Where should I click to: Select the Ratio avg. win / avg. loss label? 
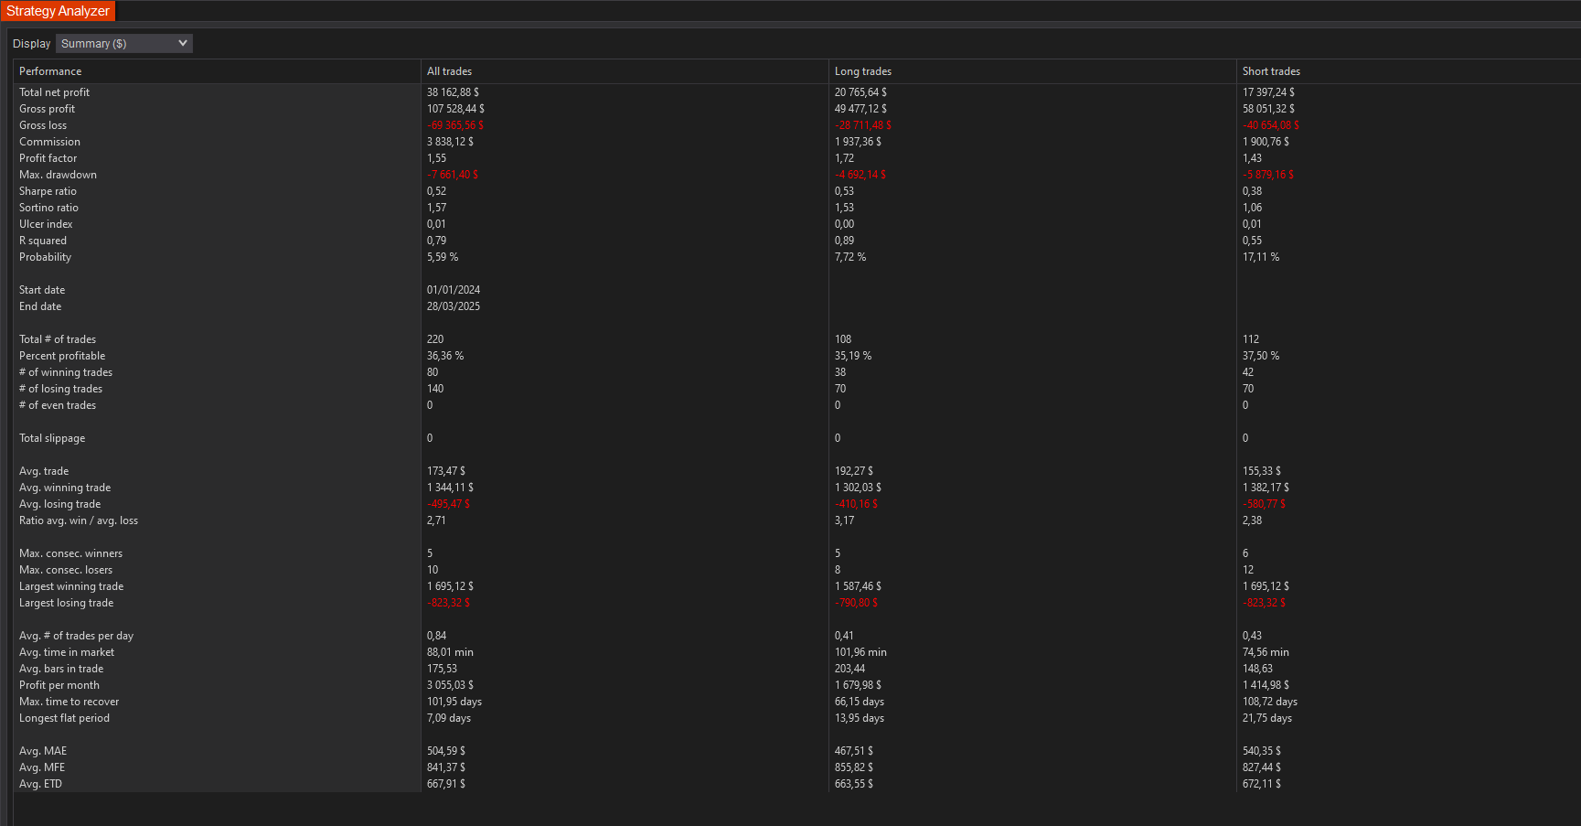[79, 520]
